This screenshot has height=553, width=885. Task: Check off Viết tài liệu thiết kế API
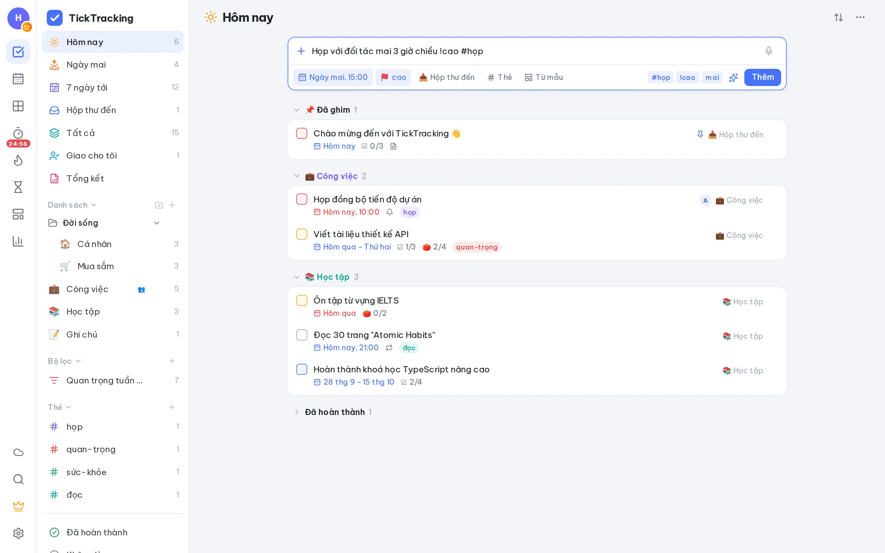[302, 234]
